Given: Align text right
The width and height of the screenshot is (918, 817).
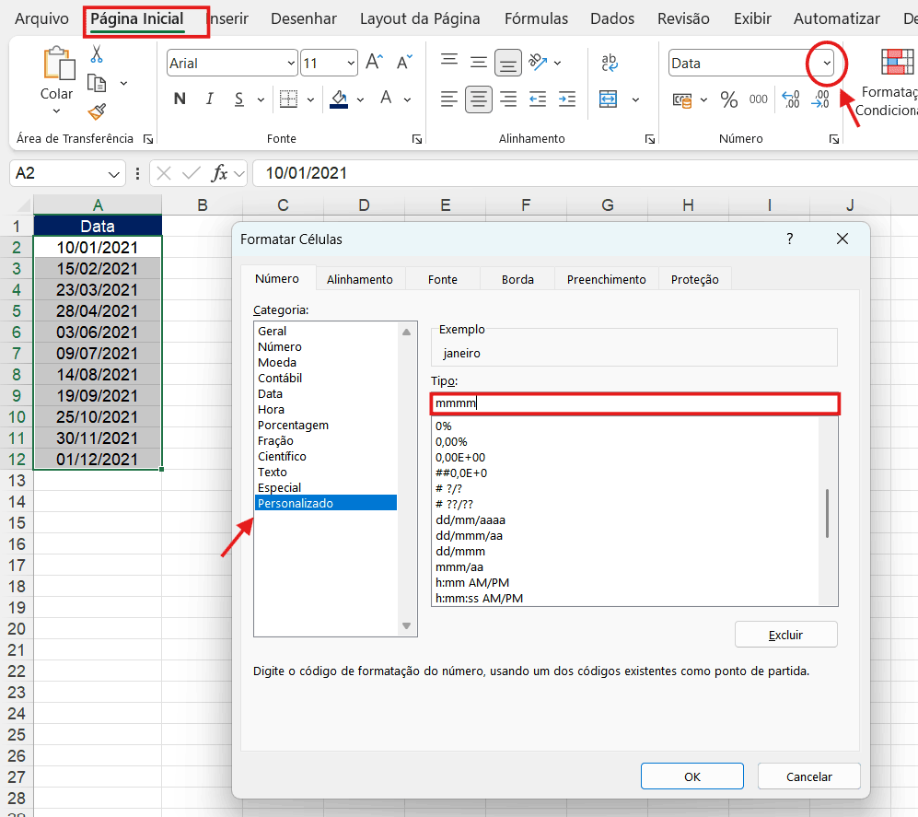Looking at the screenshot, I should coord(507,99).
